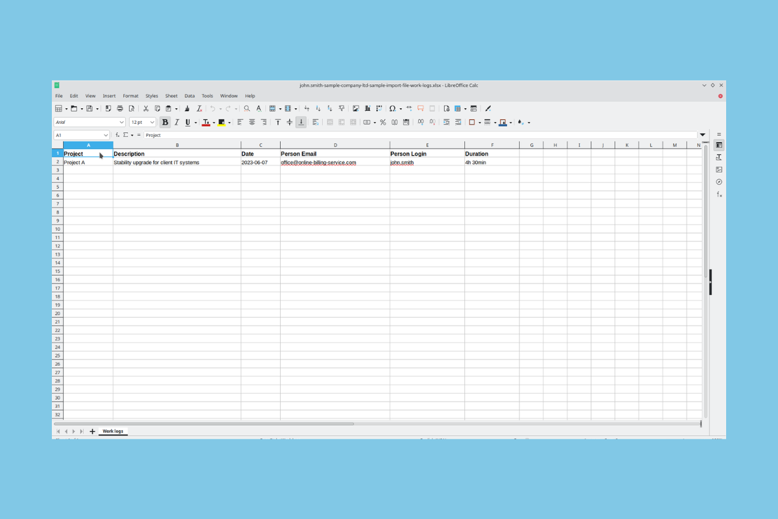Open the Styles menu
Viewport: 778px width, 519px height.
(152, 96)
